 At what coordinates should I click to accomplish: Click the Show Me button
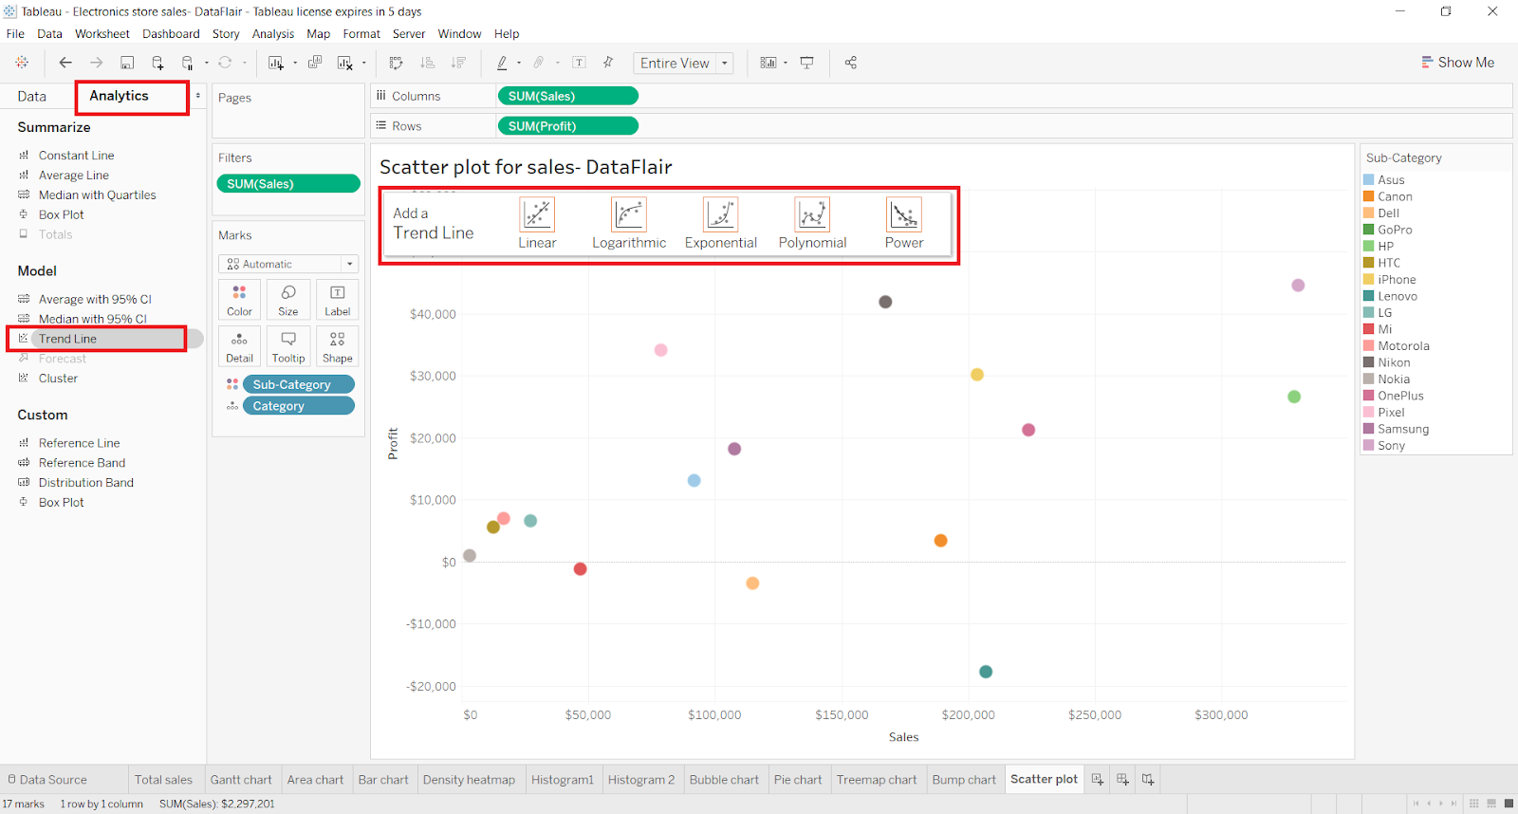pos(1457,63)
